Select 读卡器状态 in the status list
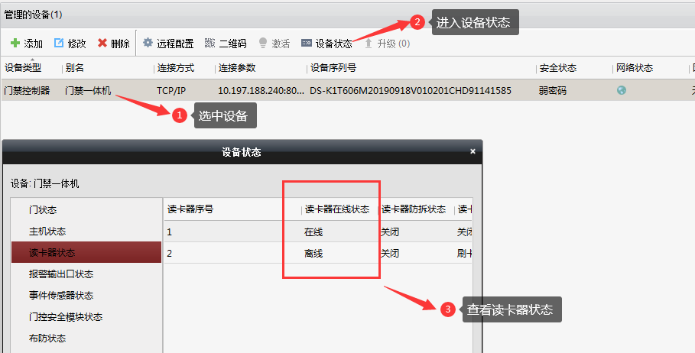The height and width of the screenshot is (353, 695). (86, 252)
